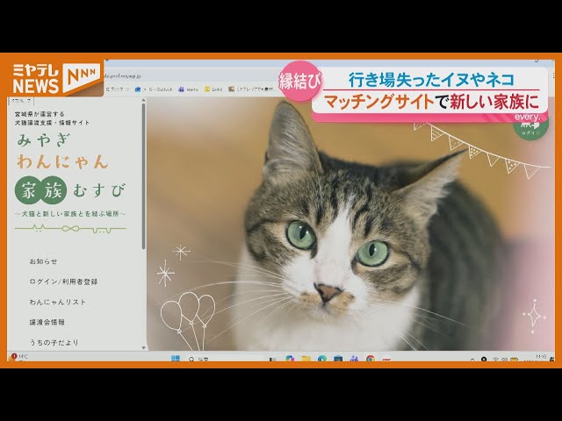Viewport: 562px width, 421px height.
Task: Open the うちの子だより sidebar link
Action: click(54, 342)
